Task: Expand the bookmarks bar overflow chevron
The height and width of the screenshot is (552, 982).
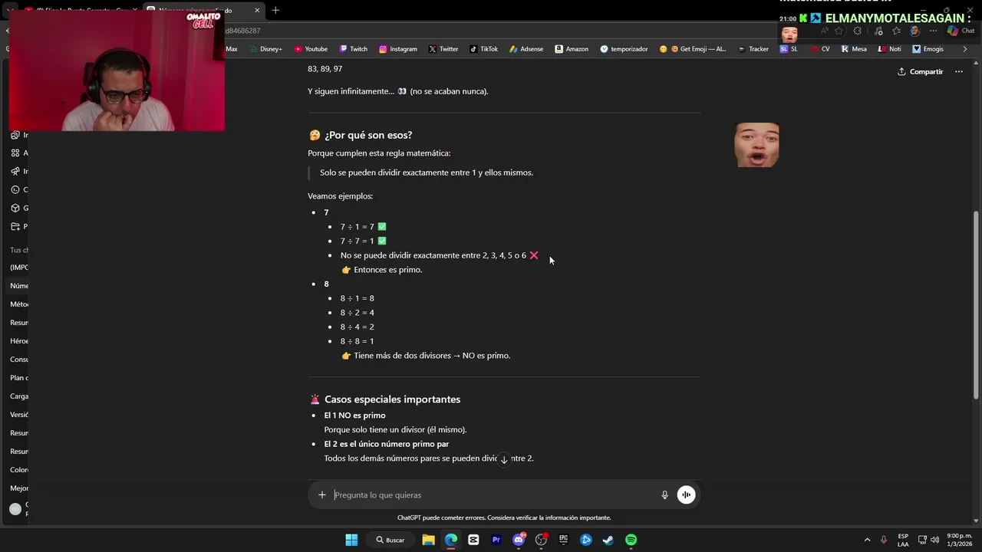Action: (x=964, y=49)
